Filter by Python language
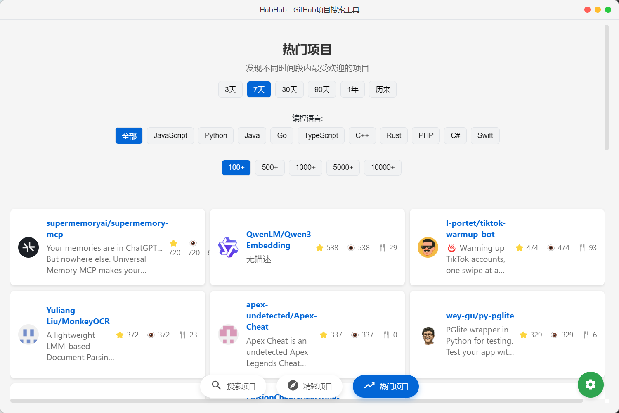This screenshot has width=619, height=413. pos(216,136)
